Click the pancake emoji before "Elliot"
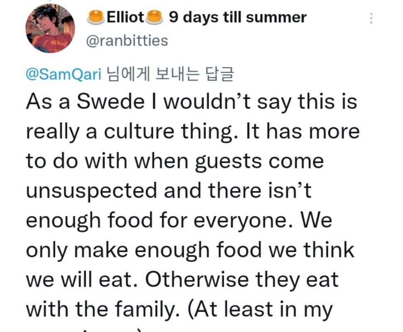This screenshot has width=403, height=332. (x=96, y=17)
